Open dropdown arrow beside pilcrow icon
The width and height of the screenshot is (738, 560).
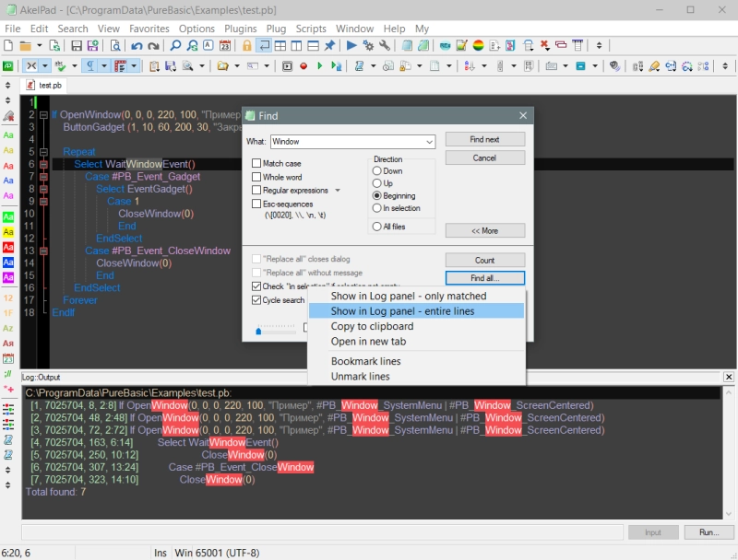coord(104,66)
